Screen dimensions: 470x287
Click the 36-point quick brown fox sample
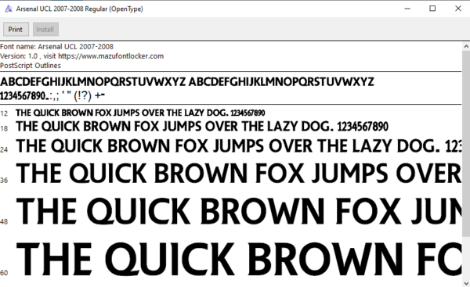pyautogui.click(x=239, y=174)
